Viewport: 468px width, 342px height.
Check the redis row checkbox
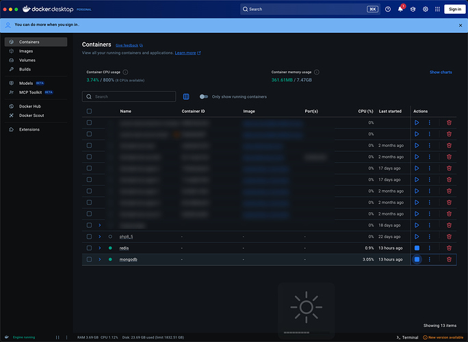tap(89, 248)
